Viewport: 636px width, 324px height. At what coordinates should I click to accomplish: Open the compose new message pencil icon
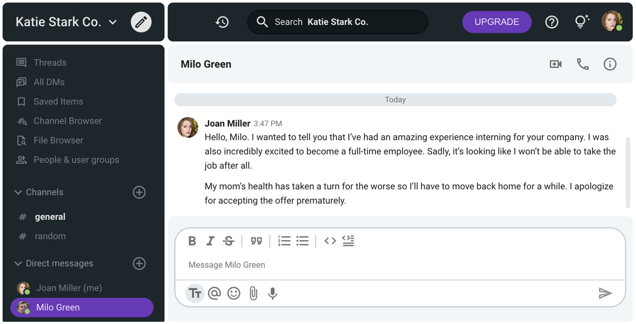pos(141,22)
